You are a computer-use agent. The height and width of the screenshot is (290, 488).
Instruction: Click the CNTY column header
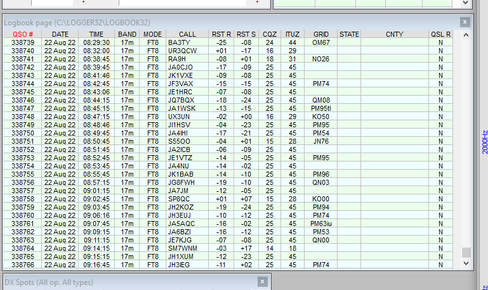[394, 34]
